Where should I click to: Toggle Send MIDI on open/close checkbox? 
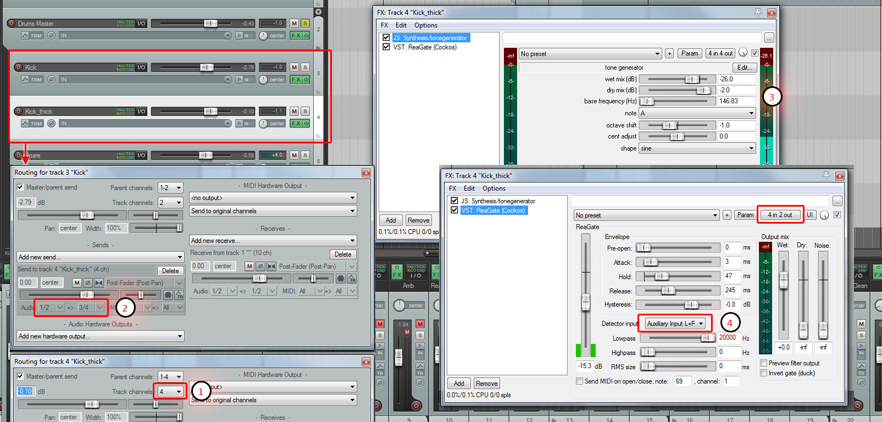coord(579,381)
